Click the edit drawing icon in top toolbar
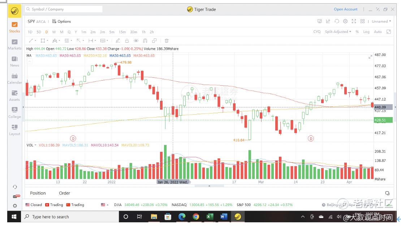 [x=328, y=21]
